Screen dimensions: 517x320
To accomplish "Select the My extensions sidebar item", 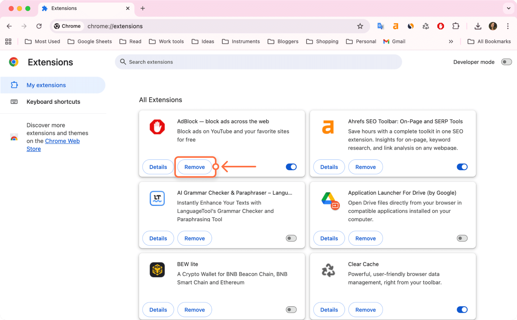I will (46, 85).
